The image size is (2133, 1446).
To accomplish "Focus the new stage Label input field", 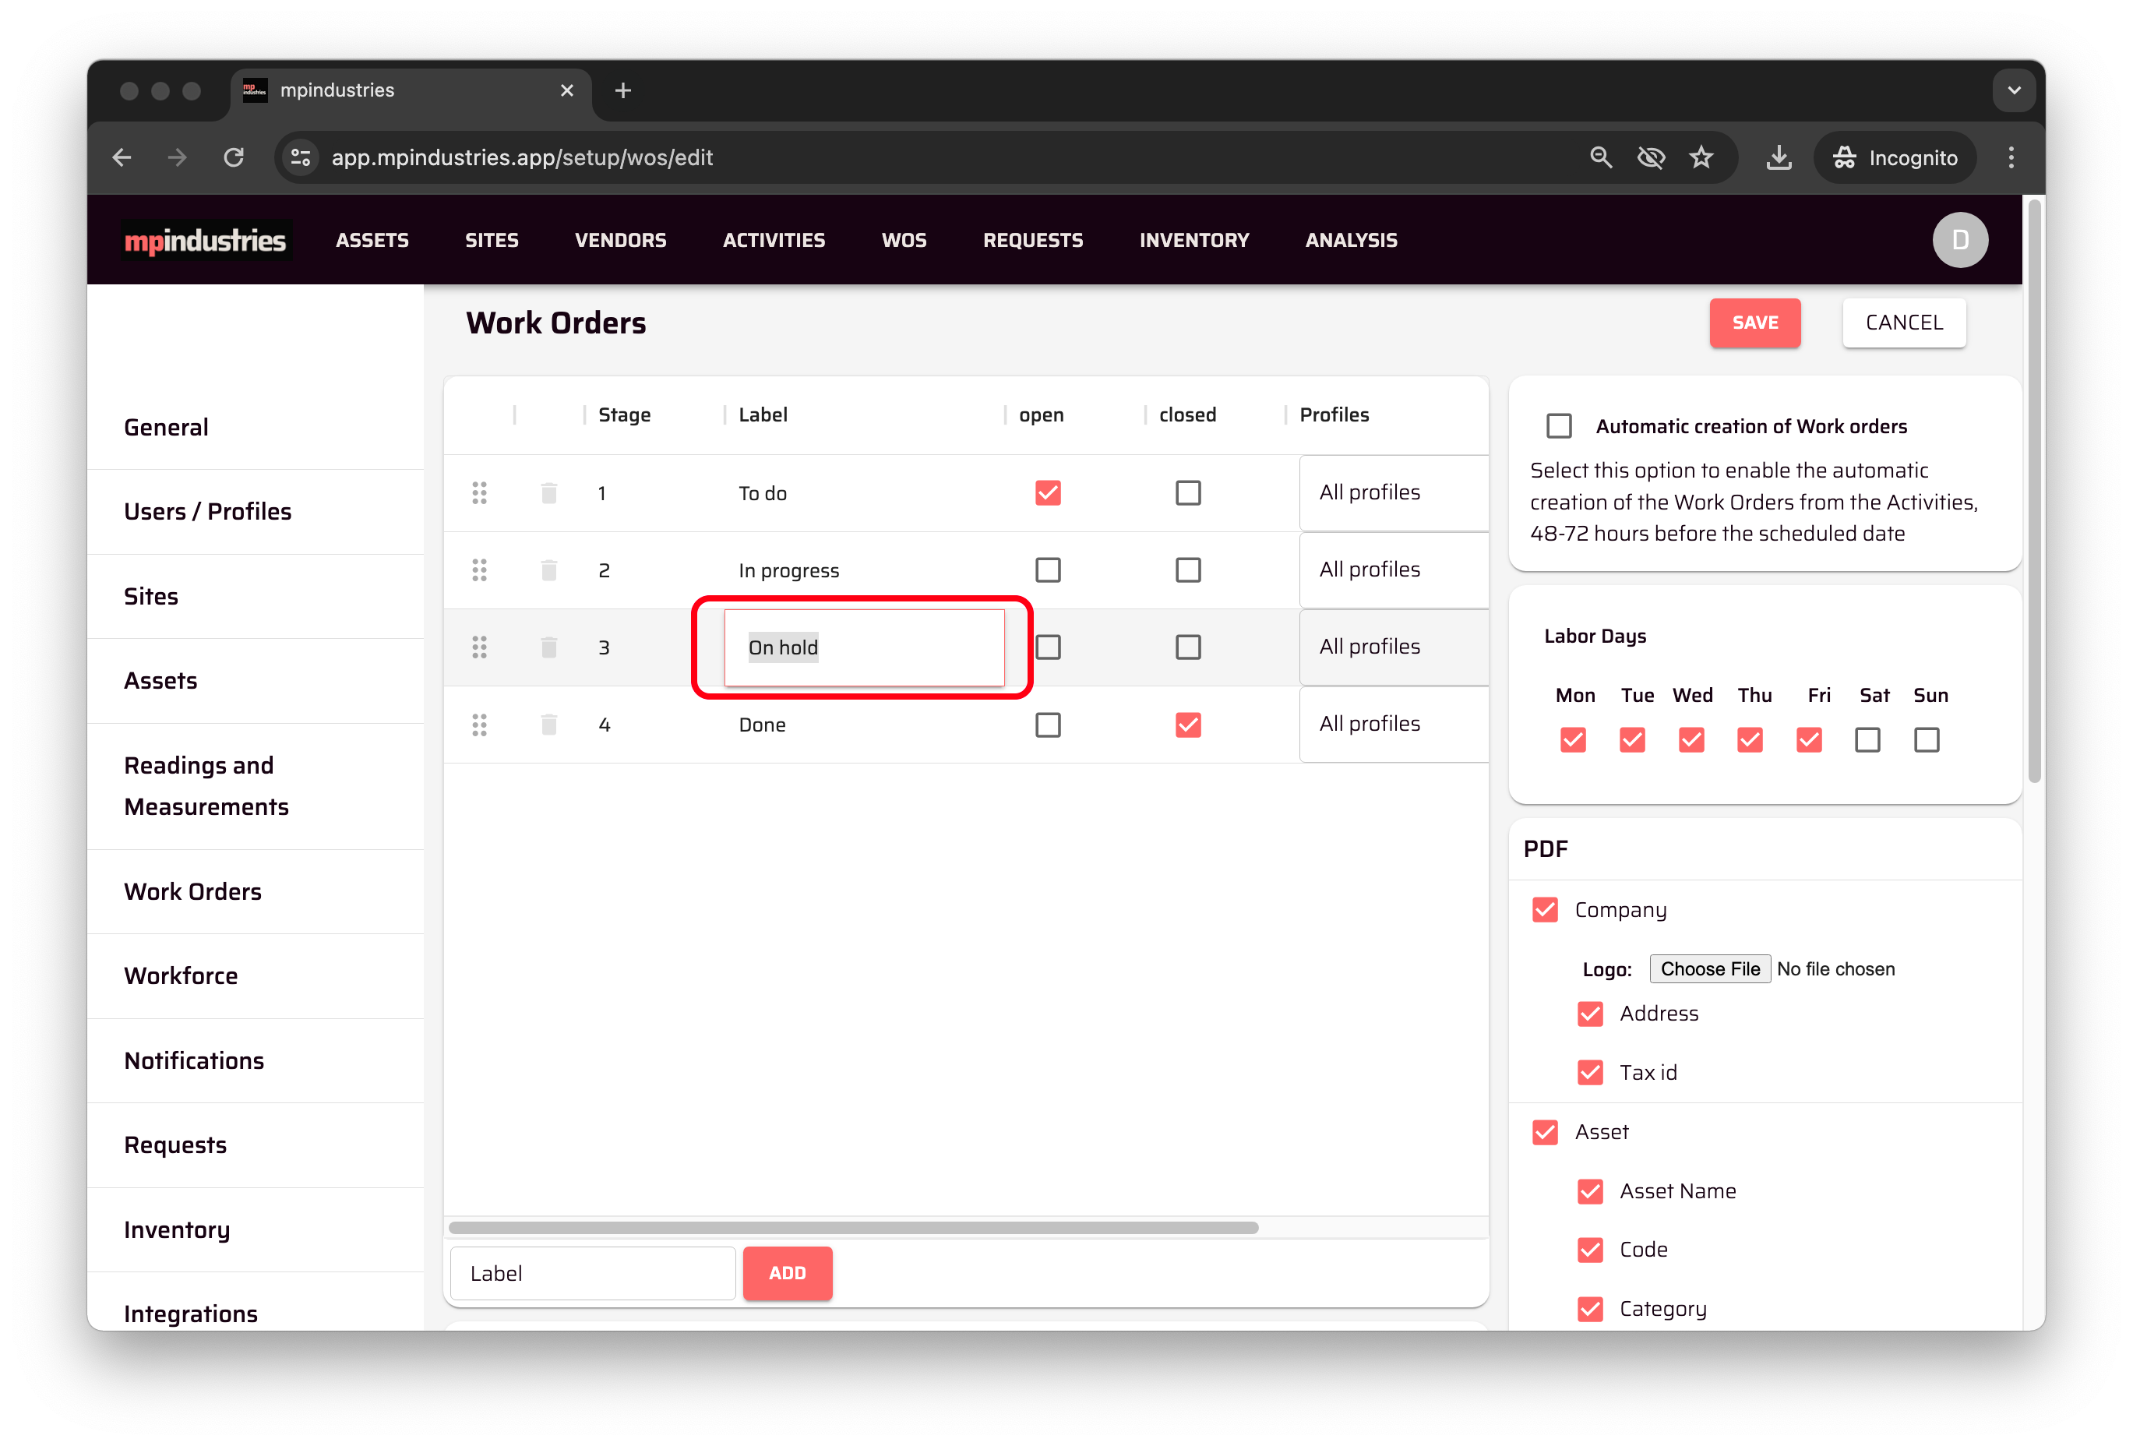I will pos(593,1272).
